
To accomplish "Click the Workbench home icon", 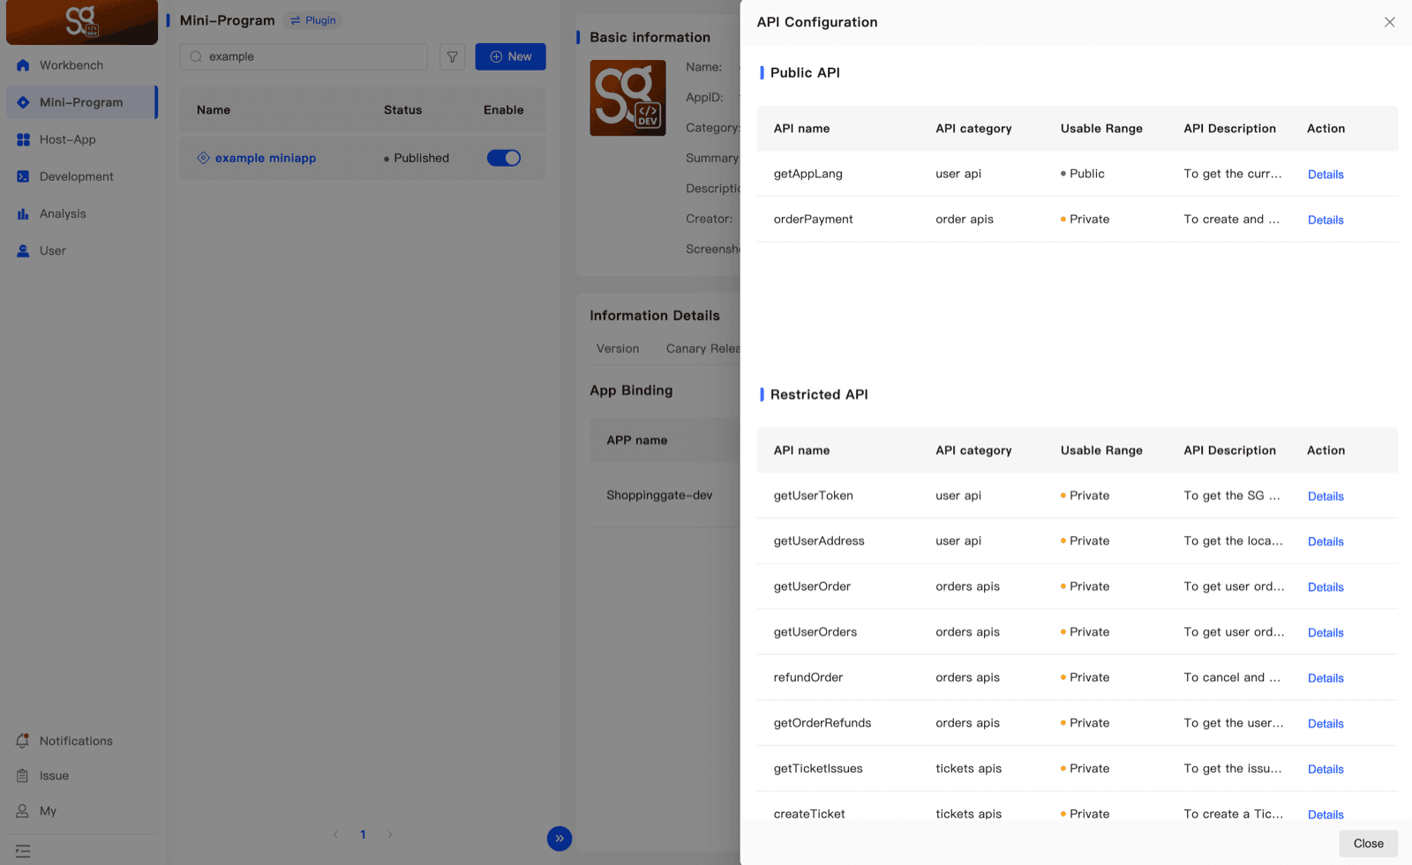I will tap(23, 65).
